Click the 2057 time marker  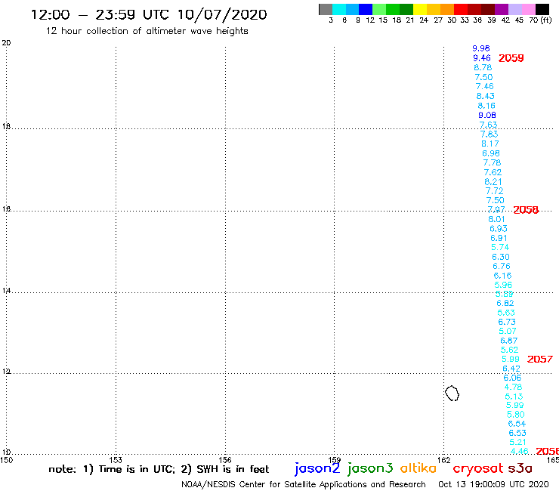click(x=540, y=359)
